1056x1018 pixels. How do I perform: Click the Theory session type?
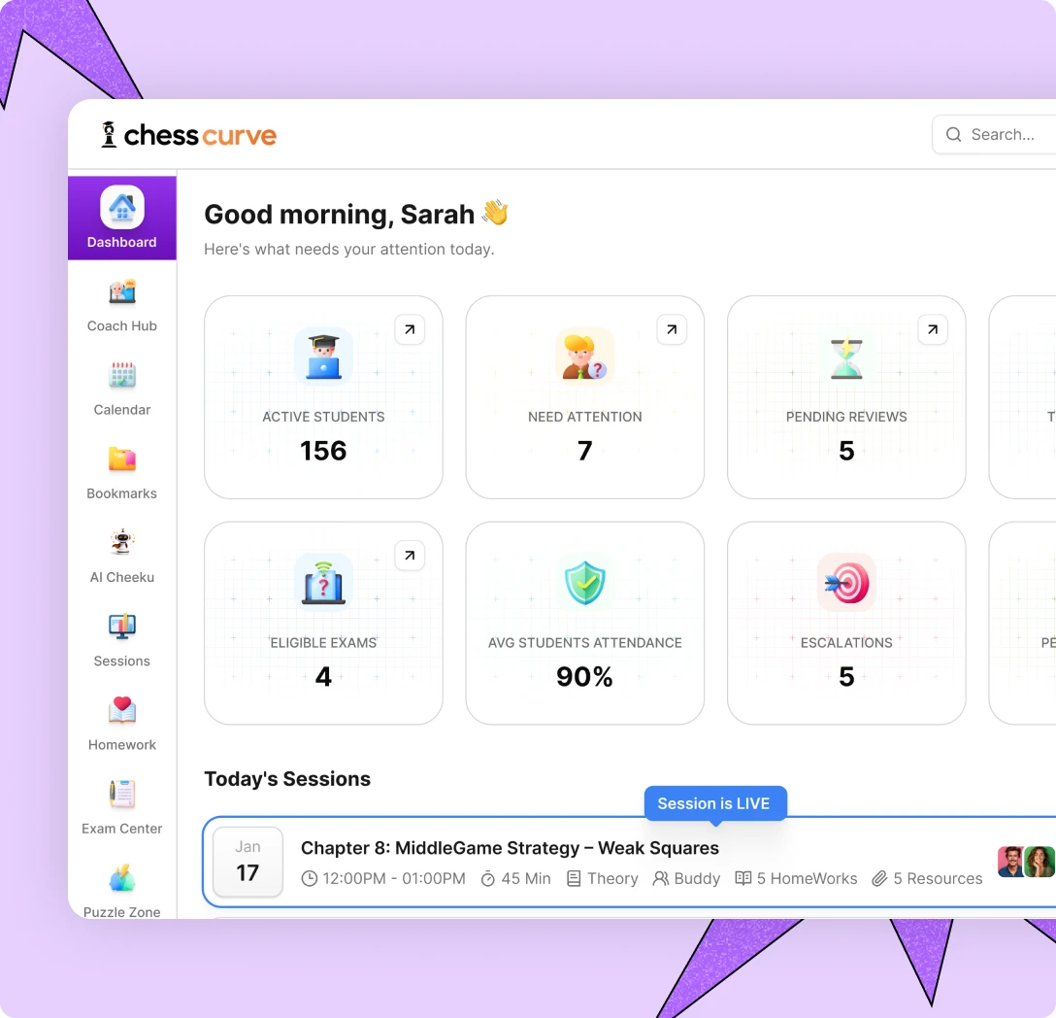point(602,878)
